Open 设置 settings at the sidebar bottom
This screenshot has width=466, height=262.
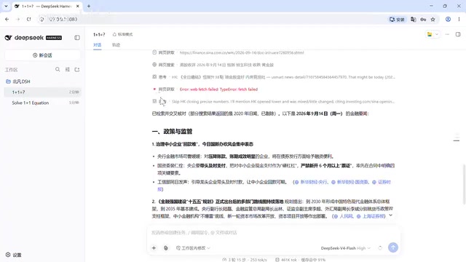[14, 255]
